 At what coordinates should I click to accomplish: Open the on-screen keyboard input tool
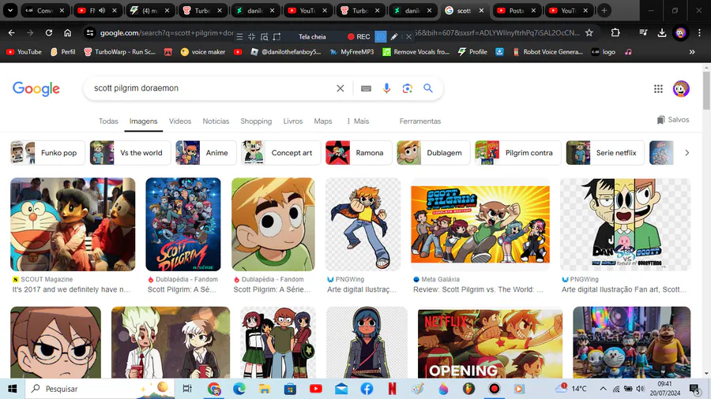coord(366,88)
